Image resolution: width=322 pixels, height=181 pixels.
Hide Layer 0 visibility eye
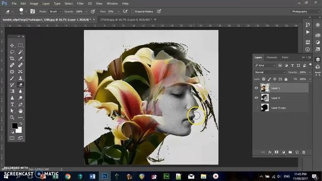click(x=256, y=98)
